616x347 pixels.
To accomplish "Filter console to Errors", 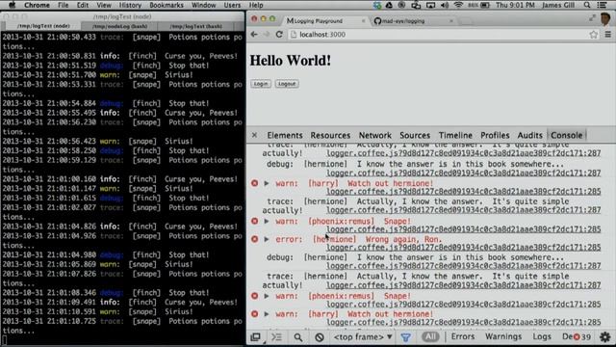I will tap(463, 336).
